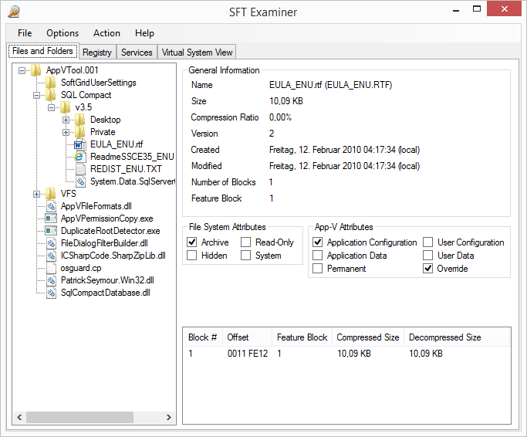Expand the Private folder node
Viewport: 527px width, 437px height.
point(66,133)
